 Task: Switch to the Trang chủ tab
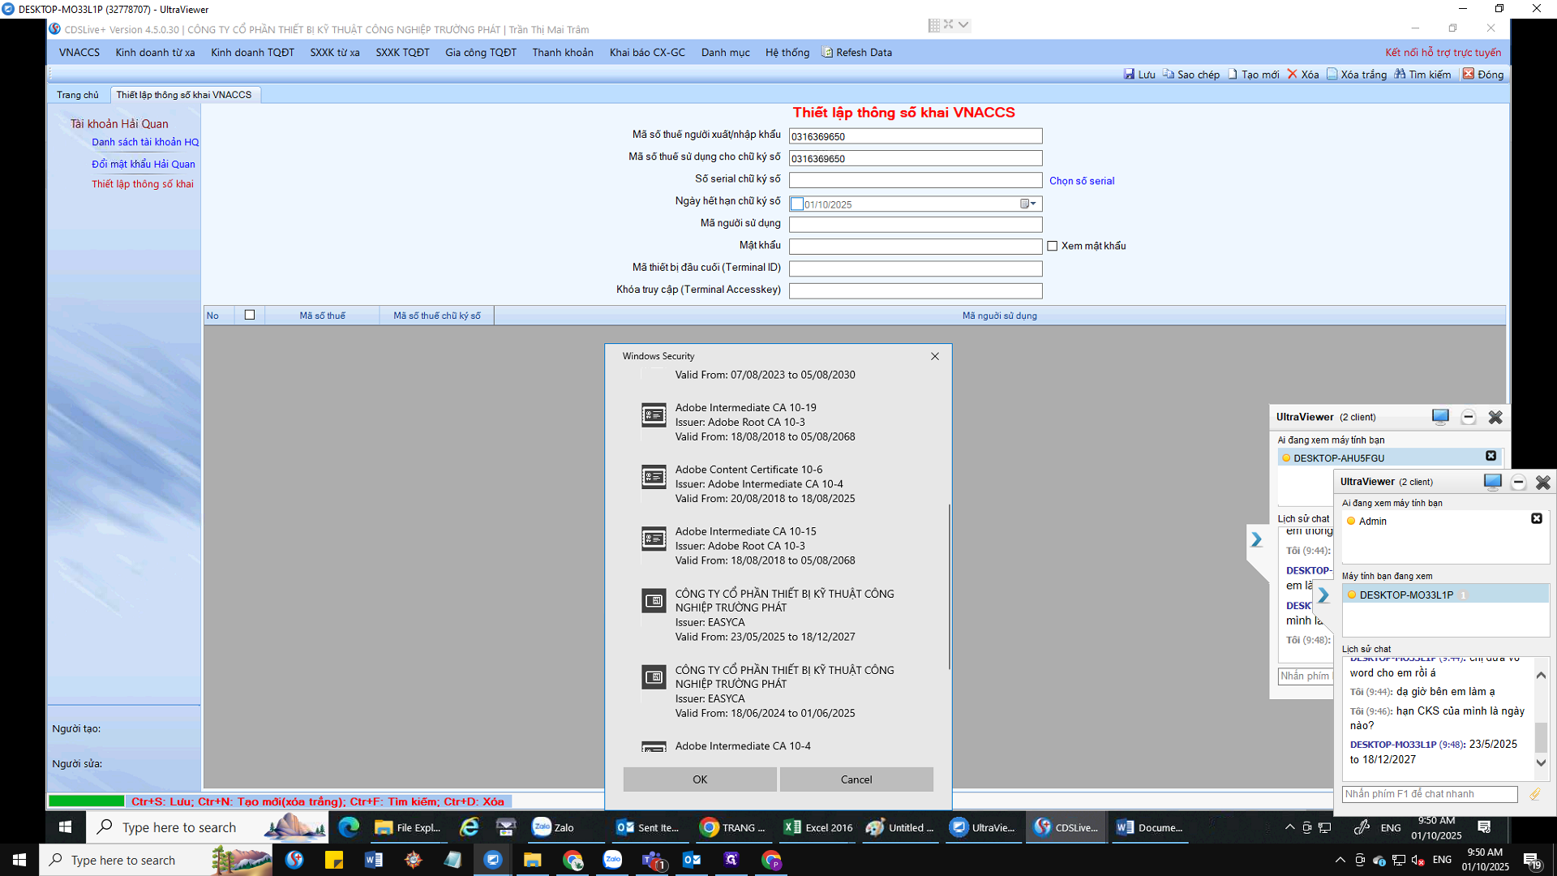(x=78, y=95)
